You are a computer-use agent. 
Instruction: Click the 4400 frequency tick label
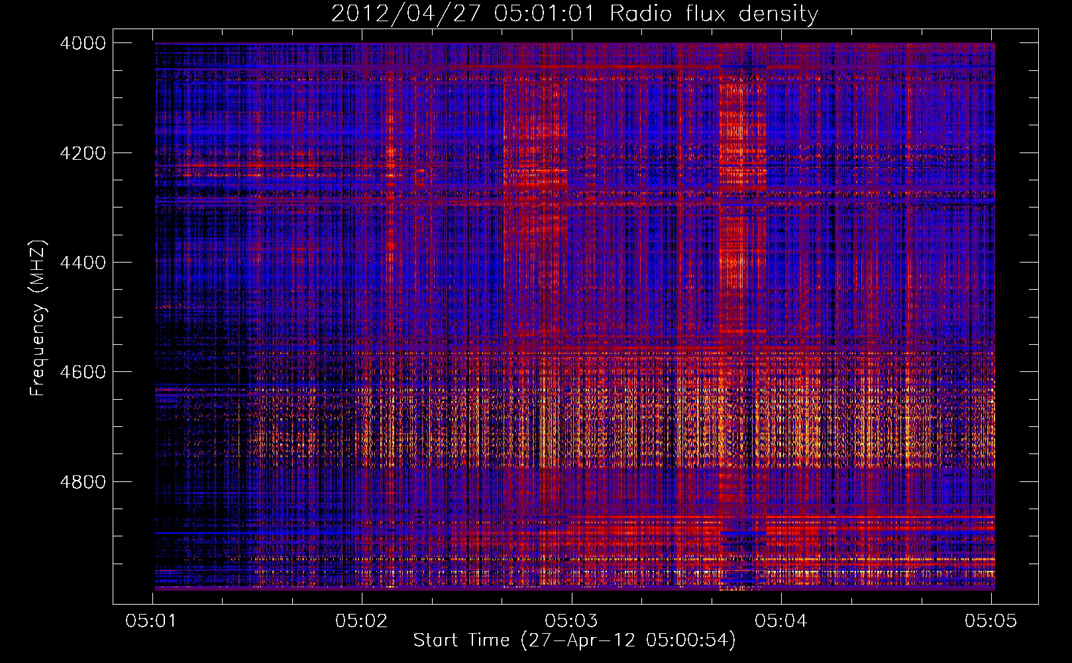point(83,263)
